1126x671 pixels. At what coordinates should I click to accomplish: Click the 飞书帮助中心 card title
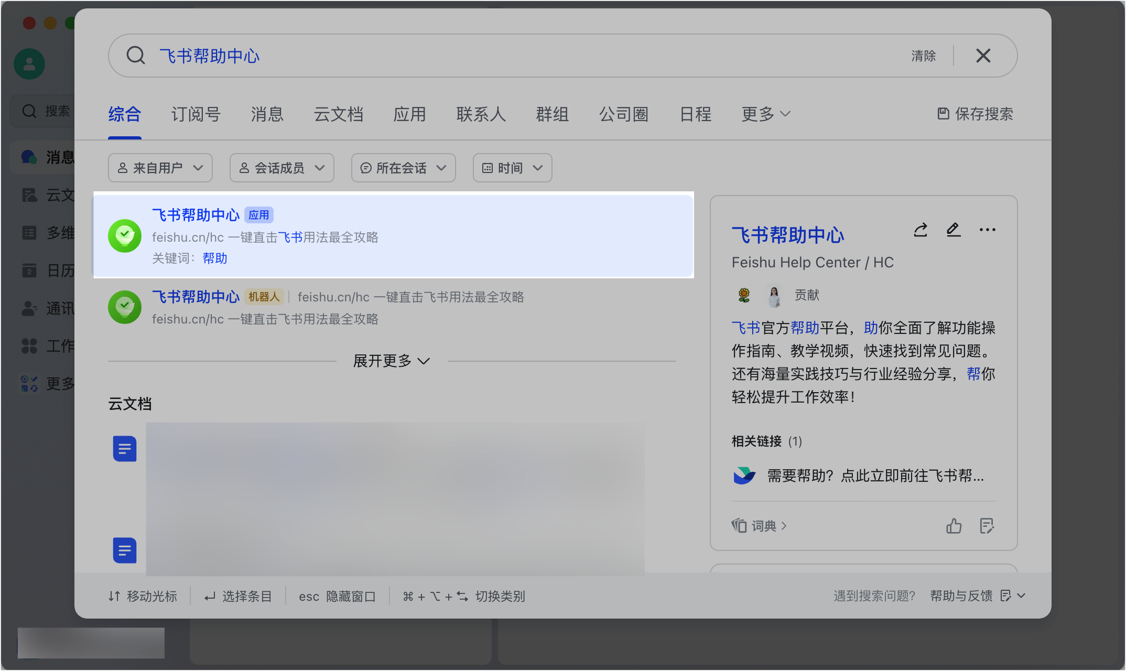[788, 235]
